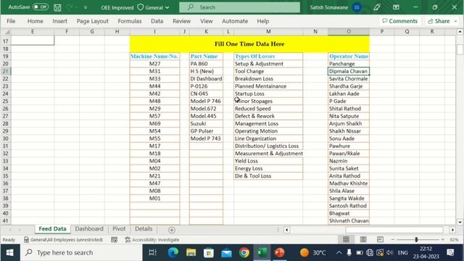Viewport: 464px width, 261px height.
Task: Select cell containing Dipmala Chavan
Action: point(349,71)
